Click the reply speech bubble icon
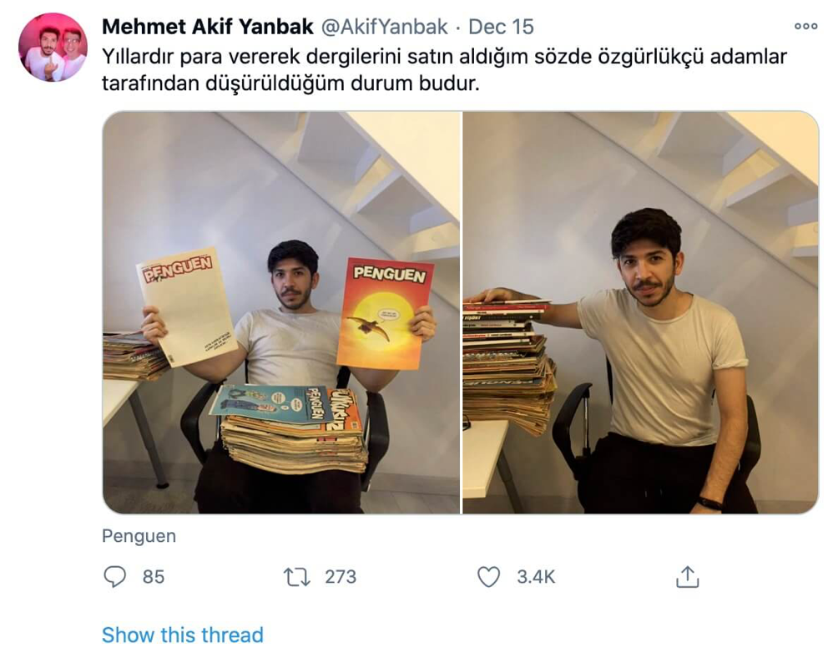Image resolution: width=838 pixels, height=658 pixels. (114, 577)
